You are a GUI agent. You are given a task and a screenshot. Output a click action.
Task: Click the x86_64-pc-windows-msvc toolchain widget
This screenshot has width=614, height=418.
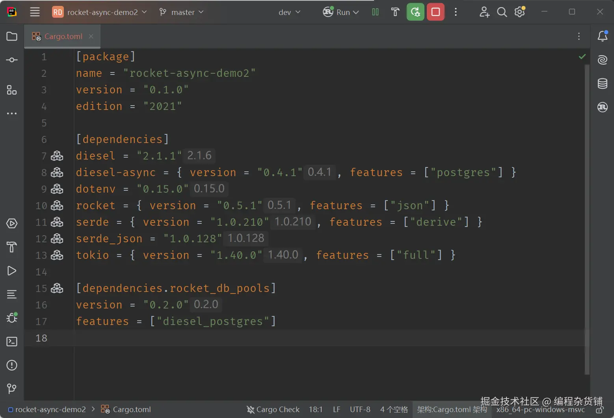click(x=540, y=410)
